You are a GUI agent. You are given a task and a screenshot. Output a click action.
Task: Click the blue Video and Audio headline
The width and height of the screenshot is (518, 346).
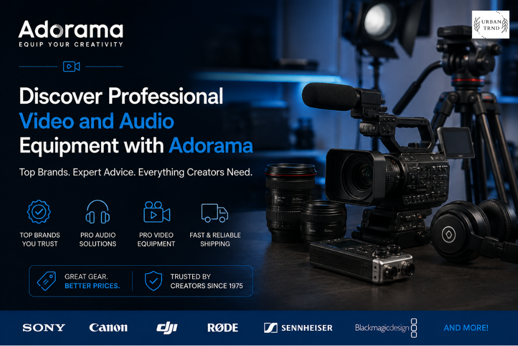click(x=97, y=121)
